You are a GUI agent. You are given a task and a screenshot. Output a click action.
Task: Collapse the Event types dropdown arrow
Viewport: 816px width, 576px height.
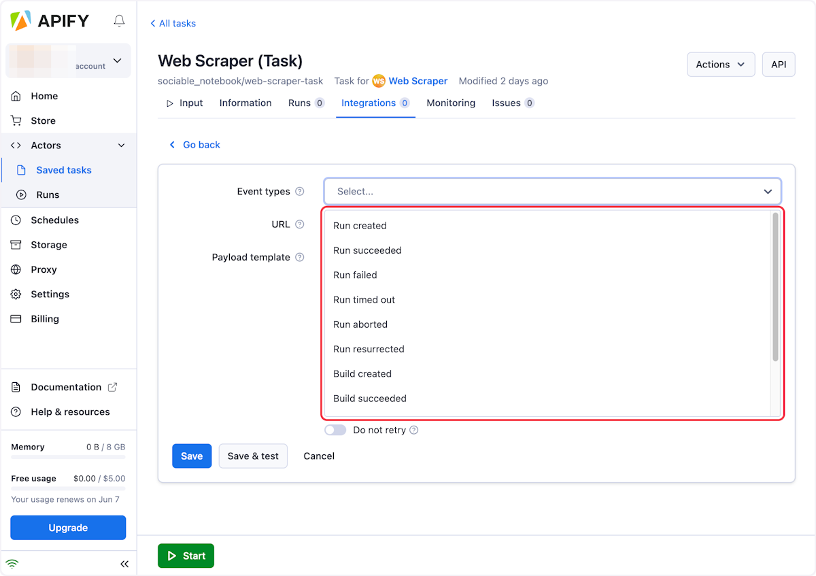tap(768, 192)
